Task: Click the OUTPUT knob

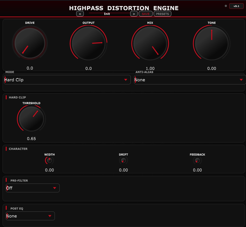Action: pos(89,43)
